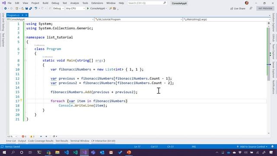Open the Debug configuration dropdown
This screenshot has height=156, width=277.
tap(58, 9)
